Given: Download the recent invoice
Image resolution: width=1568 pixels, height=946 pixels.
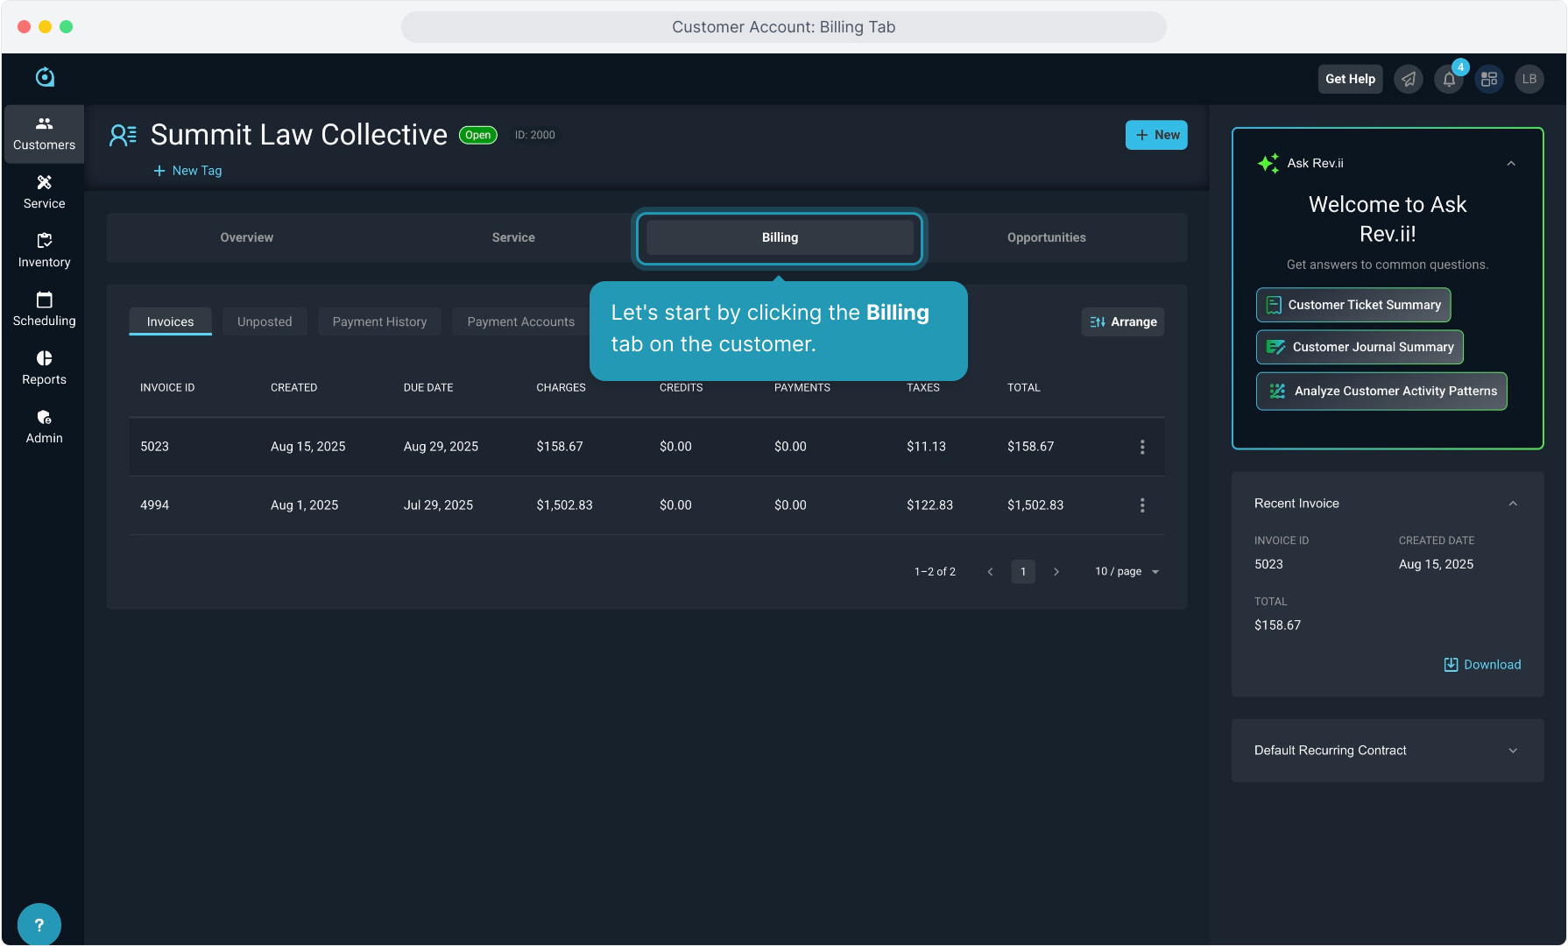Looking at the screenshot, I should pos(1482,665).
